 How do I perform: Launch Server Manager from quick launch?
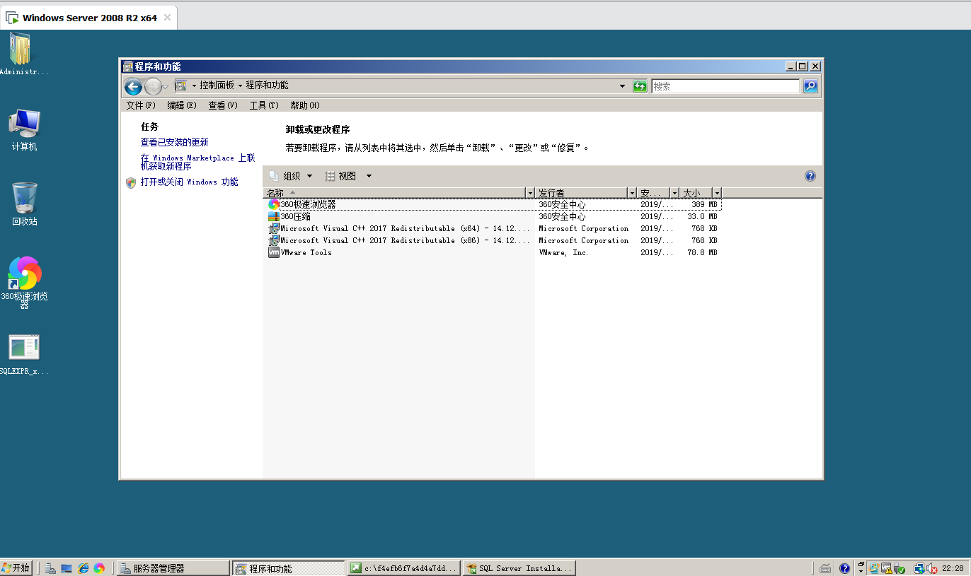[x=51, y=568]
